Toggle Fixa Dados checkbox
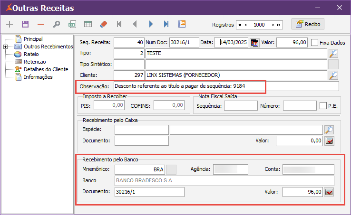This screenshot has height=215, width=351. [x=314, y=42]
